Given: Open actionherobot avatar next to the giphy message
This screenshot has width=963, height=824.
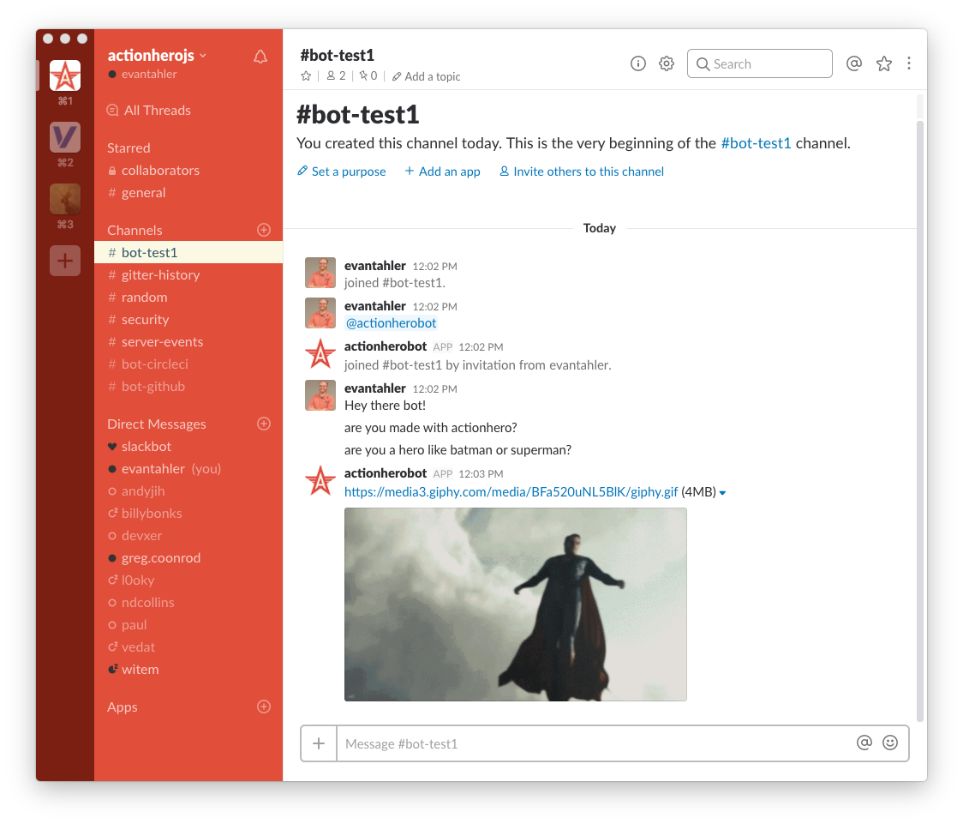Looking at the screenshot, I should (x=320, y=480).
